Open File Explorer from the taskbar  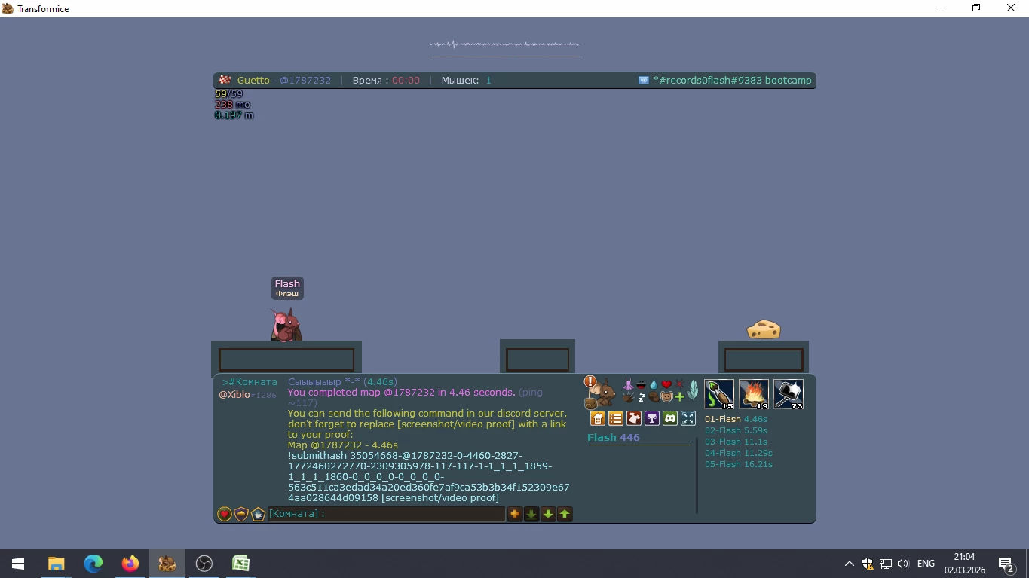[56, 563]
